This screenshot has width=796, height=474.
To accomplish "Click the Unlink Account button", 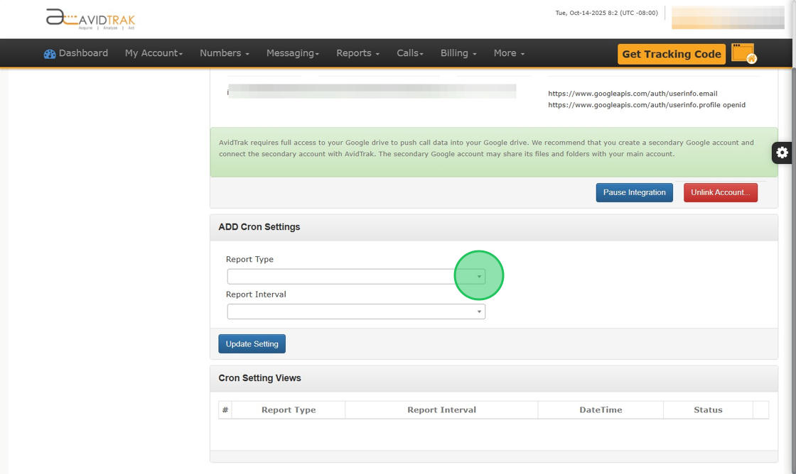I will [721, 192].
